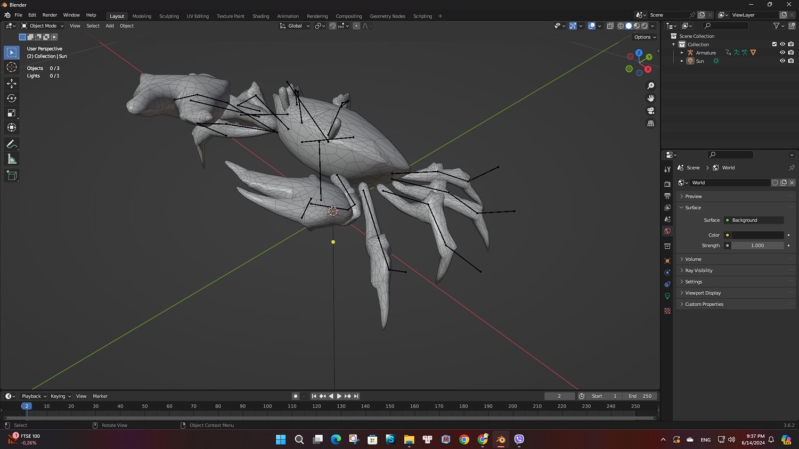This screenshot has width=799, height=449.
Task: Open the Object Mode dropdown
Action: tap(43, 26)
